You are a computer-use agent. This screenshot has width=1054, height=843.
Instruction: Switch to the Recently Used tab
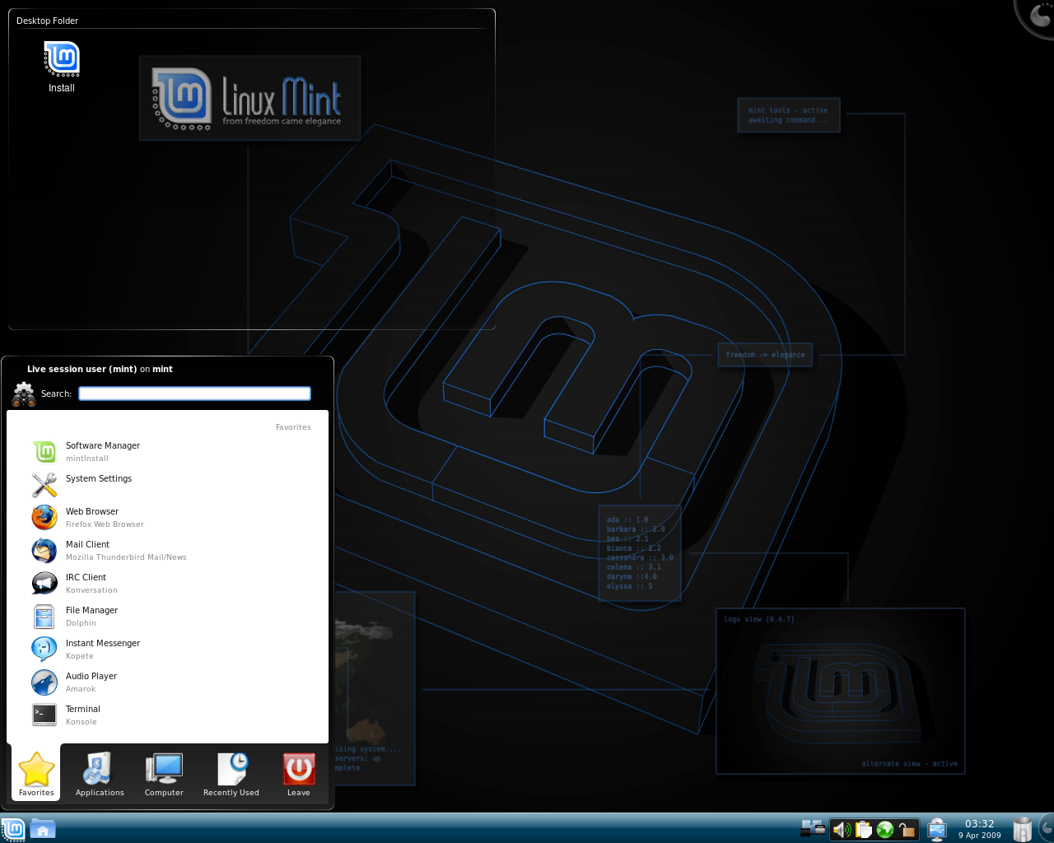point(231,775)
